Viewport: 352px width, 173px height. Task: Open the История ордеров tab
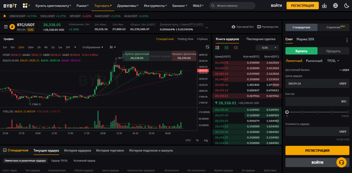click(x=77, y=150)
